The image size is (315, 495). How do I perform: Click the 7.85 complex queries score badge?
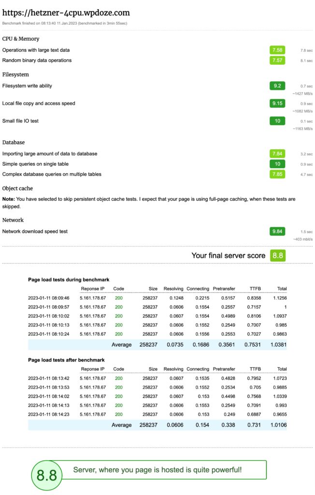click(277, 174)
